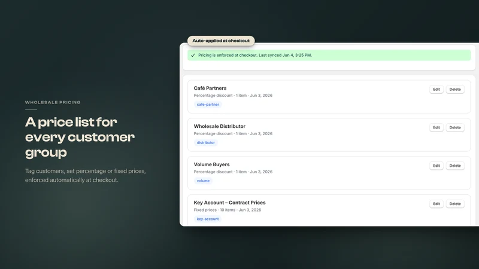Edit the Key Account – Contract Prices list
479x269 pixels.
pyautogui.click(x=436, y=204)
